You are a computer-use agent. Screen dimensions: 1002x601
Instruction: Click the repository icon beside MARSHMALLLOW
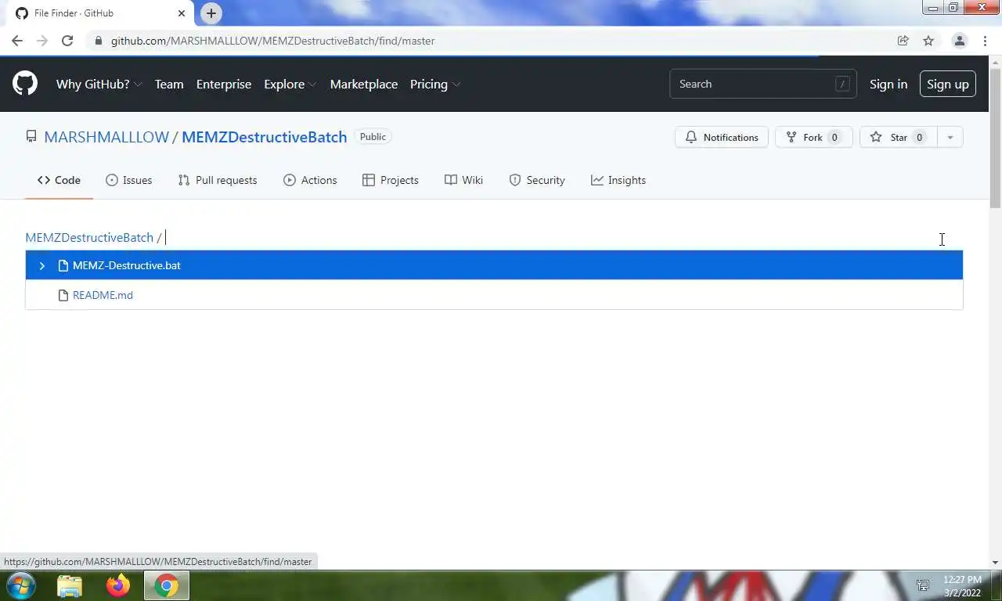tap(31, 137)
